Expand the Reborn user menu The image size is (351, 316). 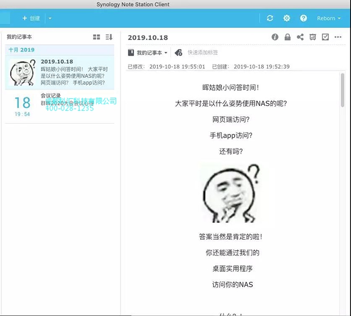[329, 18]
